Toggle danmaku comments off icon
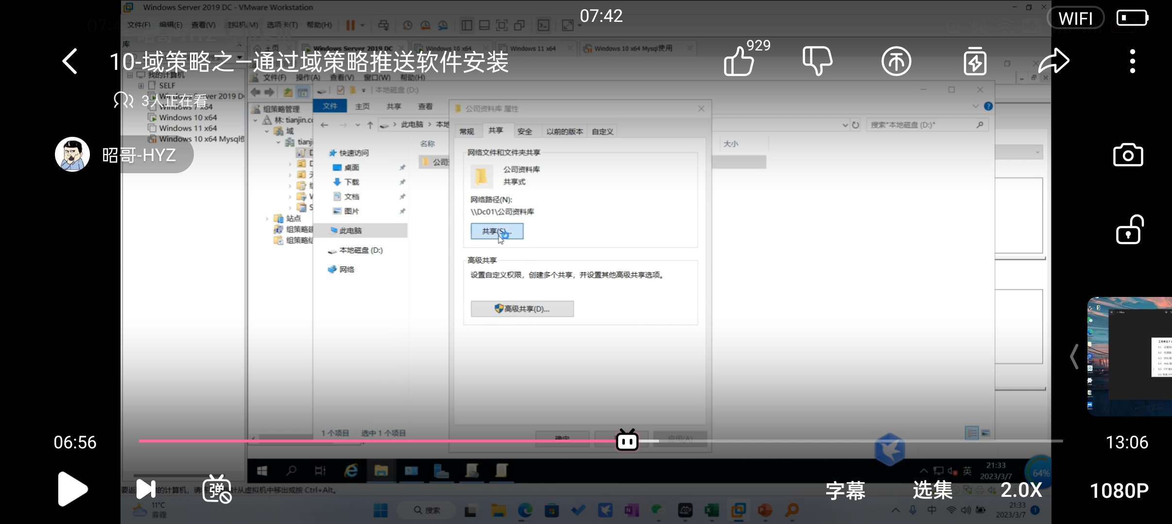This screenshot has width=1172, height=524. coord(217,489)
